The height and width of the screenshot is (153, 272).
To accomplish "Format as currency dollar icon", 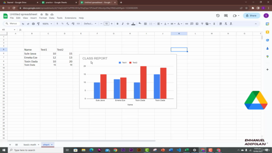I will coord(57,24).
